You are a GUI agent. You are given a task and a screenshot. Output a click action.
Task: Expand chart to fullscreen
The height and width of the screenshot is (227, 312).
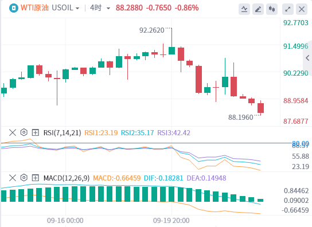point(288,9)
